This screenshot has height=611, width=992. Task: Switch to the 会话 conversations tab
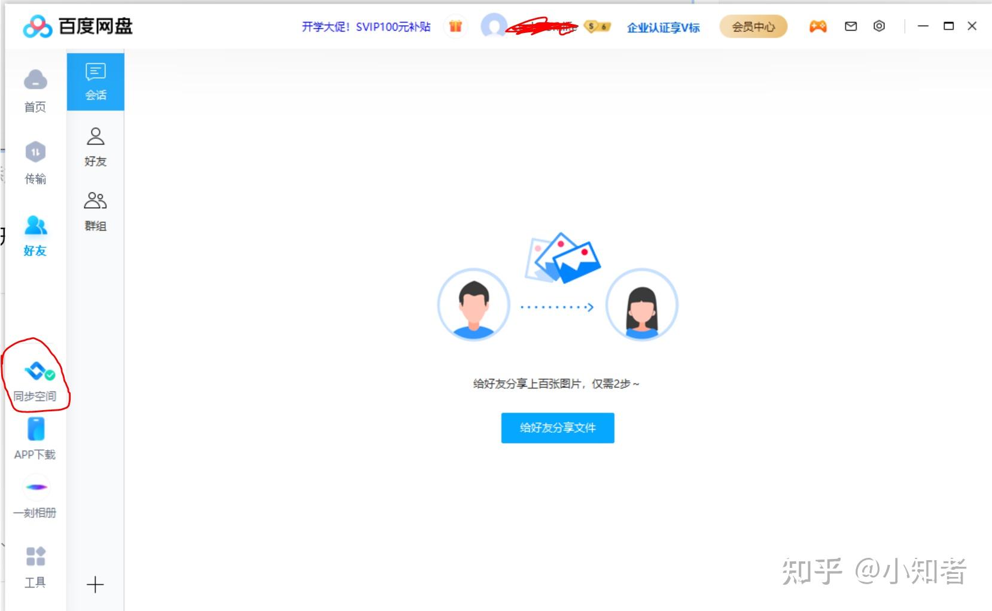[x=96, y=82]
